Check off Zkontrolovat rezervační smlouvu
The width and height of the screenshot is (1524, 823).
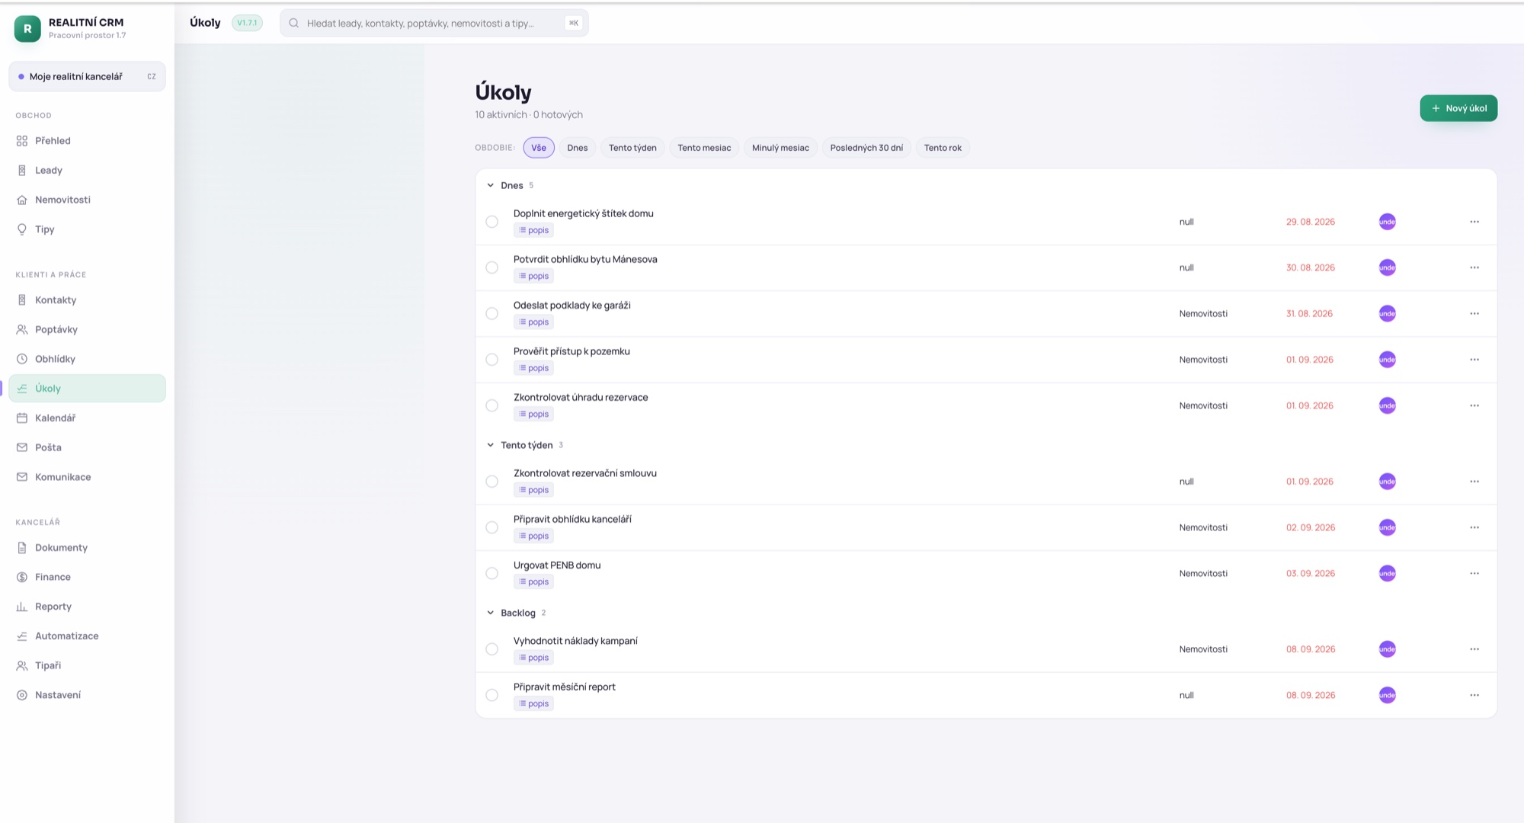[492, 482]
